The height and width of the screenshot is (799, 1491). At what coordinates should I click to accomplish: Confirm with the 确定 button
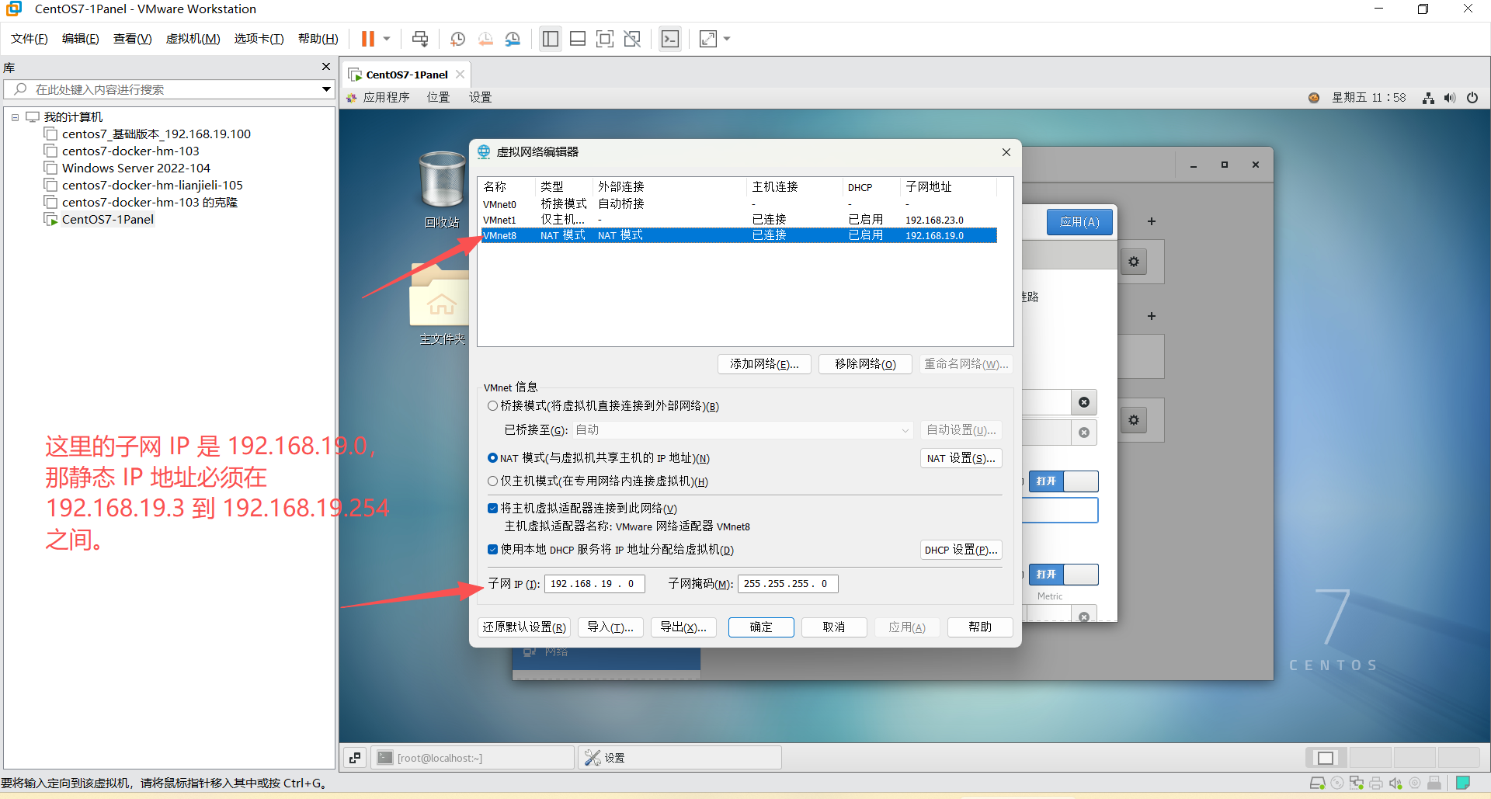761,627
